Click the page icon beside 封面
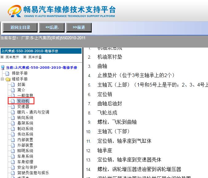The height and width of the screenshot is (178, 208). click(13, 85)
